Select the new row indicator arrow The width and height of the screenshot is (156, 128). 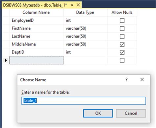[x=6, y=60]
